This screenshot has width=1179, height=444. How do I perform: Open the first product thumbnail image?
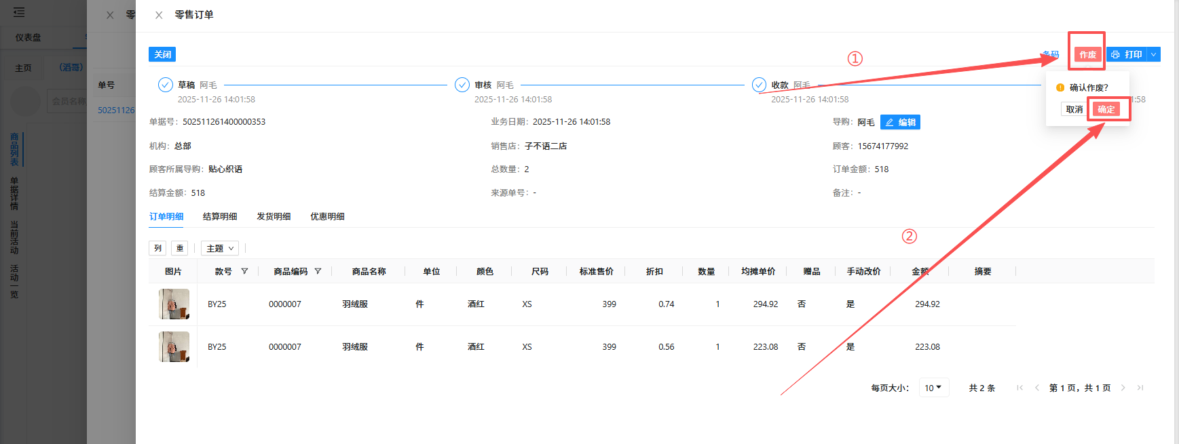click(x=174, y=304)
